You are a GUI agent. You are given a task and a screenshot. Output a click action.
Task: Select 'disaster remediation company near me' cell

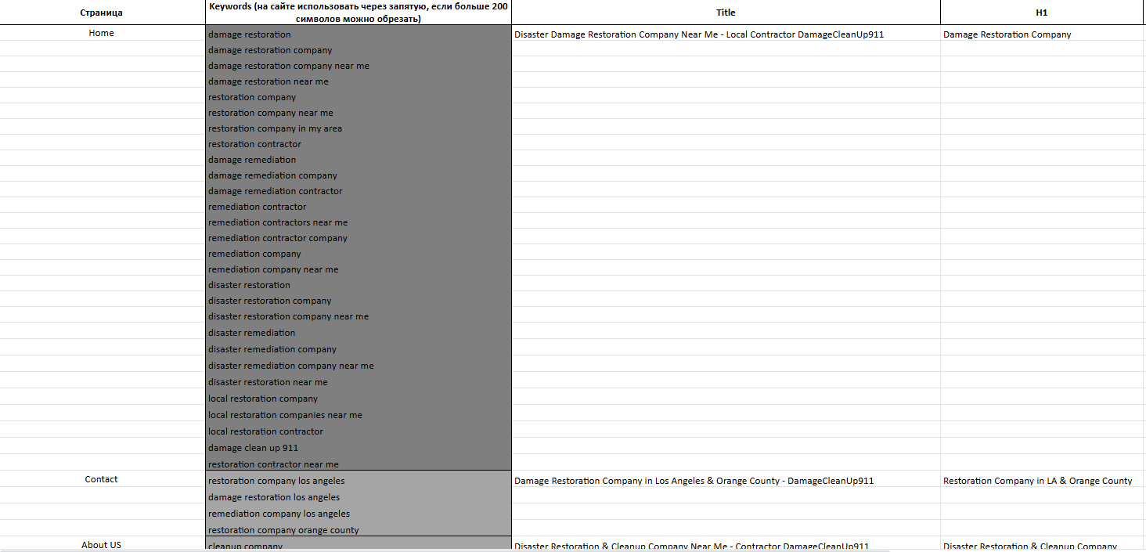[359, 366]
